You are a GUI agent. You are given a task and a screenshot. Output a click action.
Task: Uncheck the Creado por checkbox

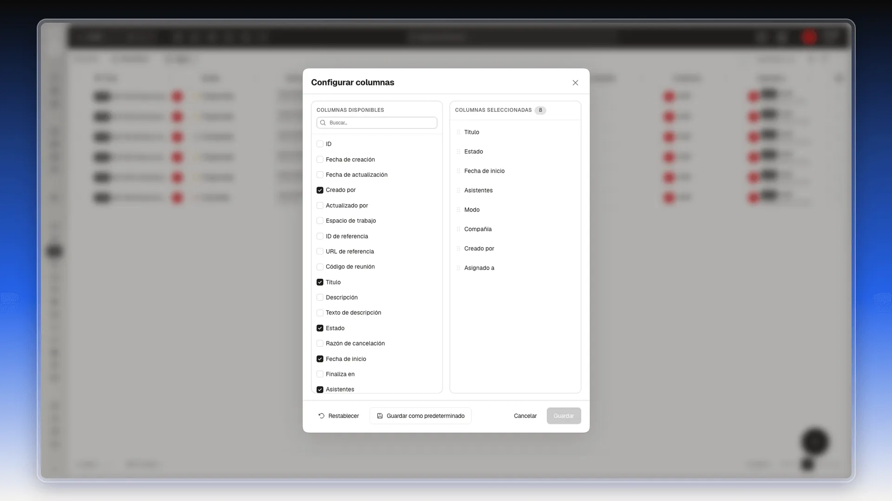point(320,190)
